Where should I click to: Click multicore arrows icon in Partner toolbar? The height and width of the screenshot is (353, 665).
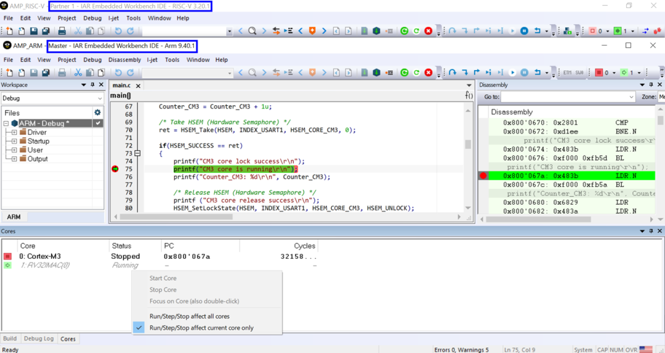[x=645, y=31]
